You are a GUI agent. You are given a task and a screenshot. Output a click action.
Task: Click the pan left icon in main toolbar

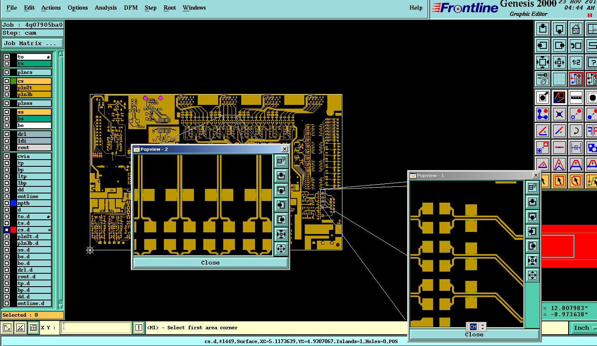tap(543, 46)
